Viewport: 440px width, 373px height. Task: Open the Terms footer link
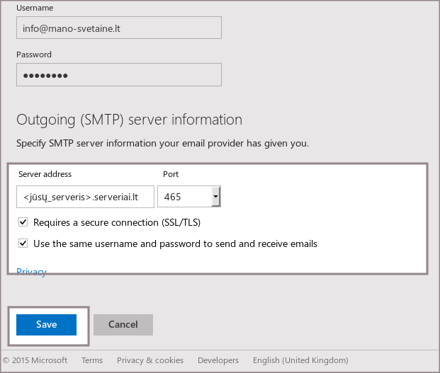point(92,360)
